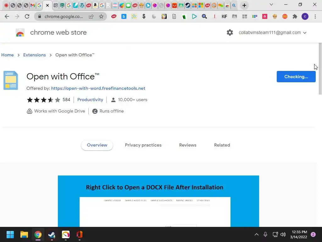Open Chrome's three-dot menu
This screenshot has width=322, height=242.
pos(315,16)
